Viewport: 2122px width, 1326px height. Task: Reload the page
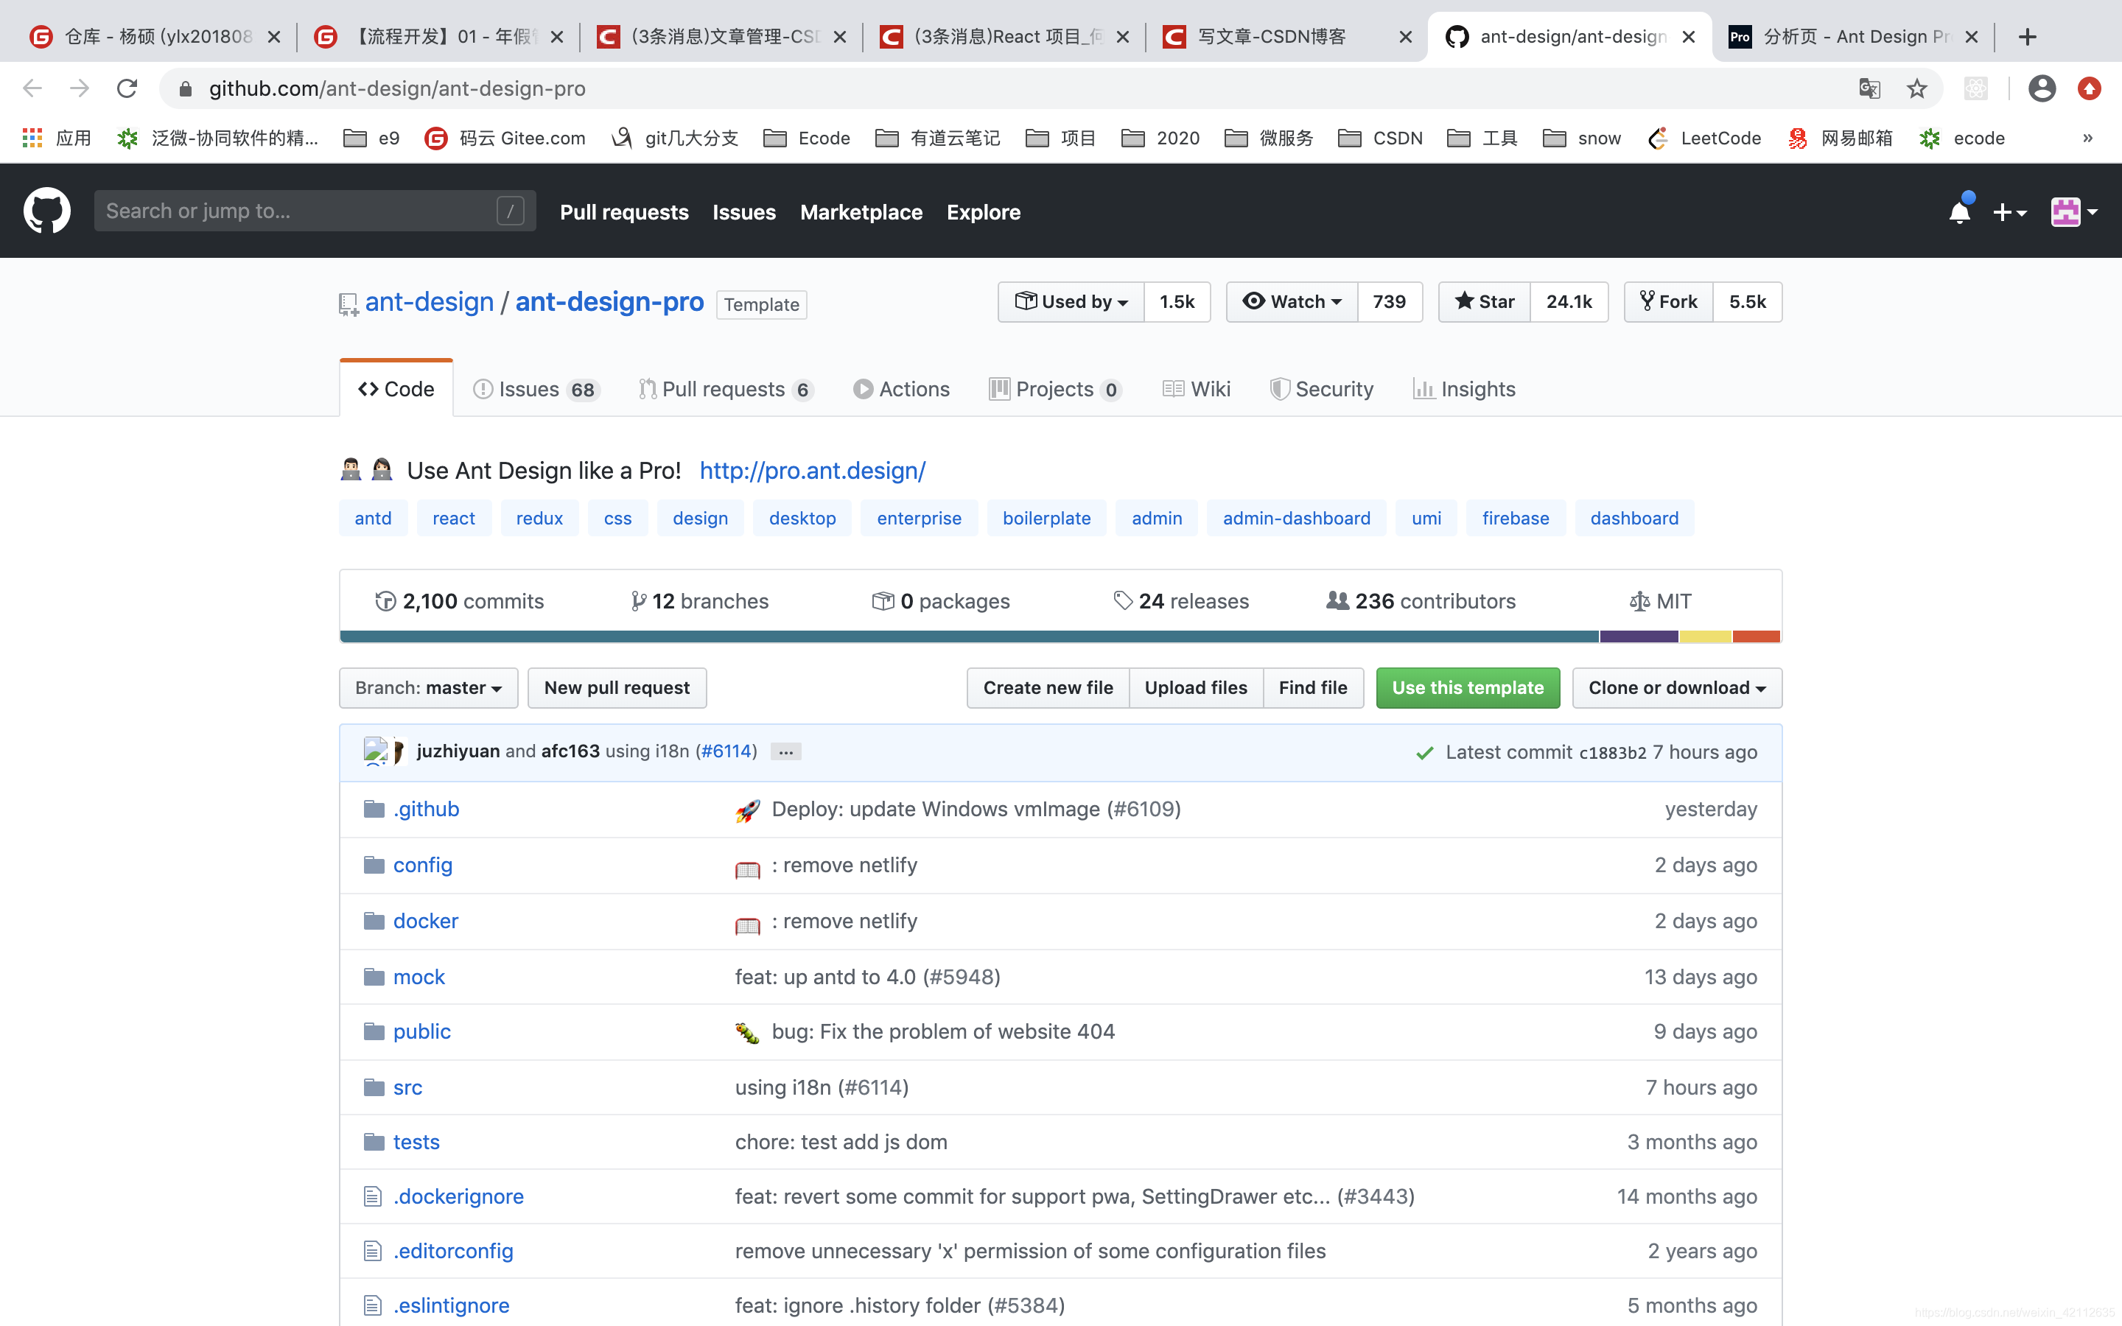click(127, 88)
